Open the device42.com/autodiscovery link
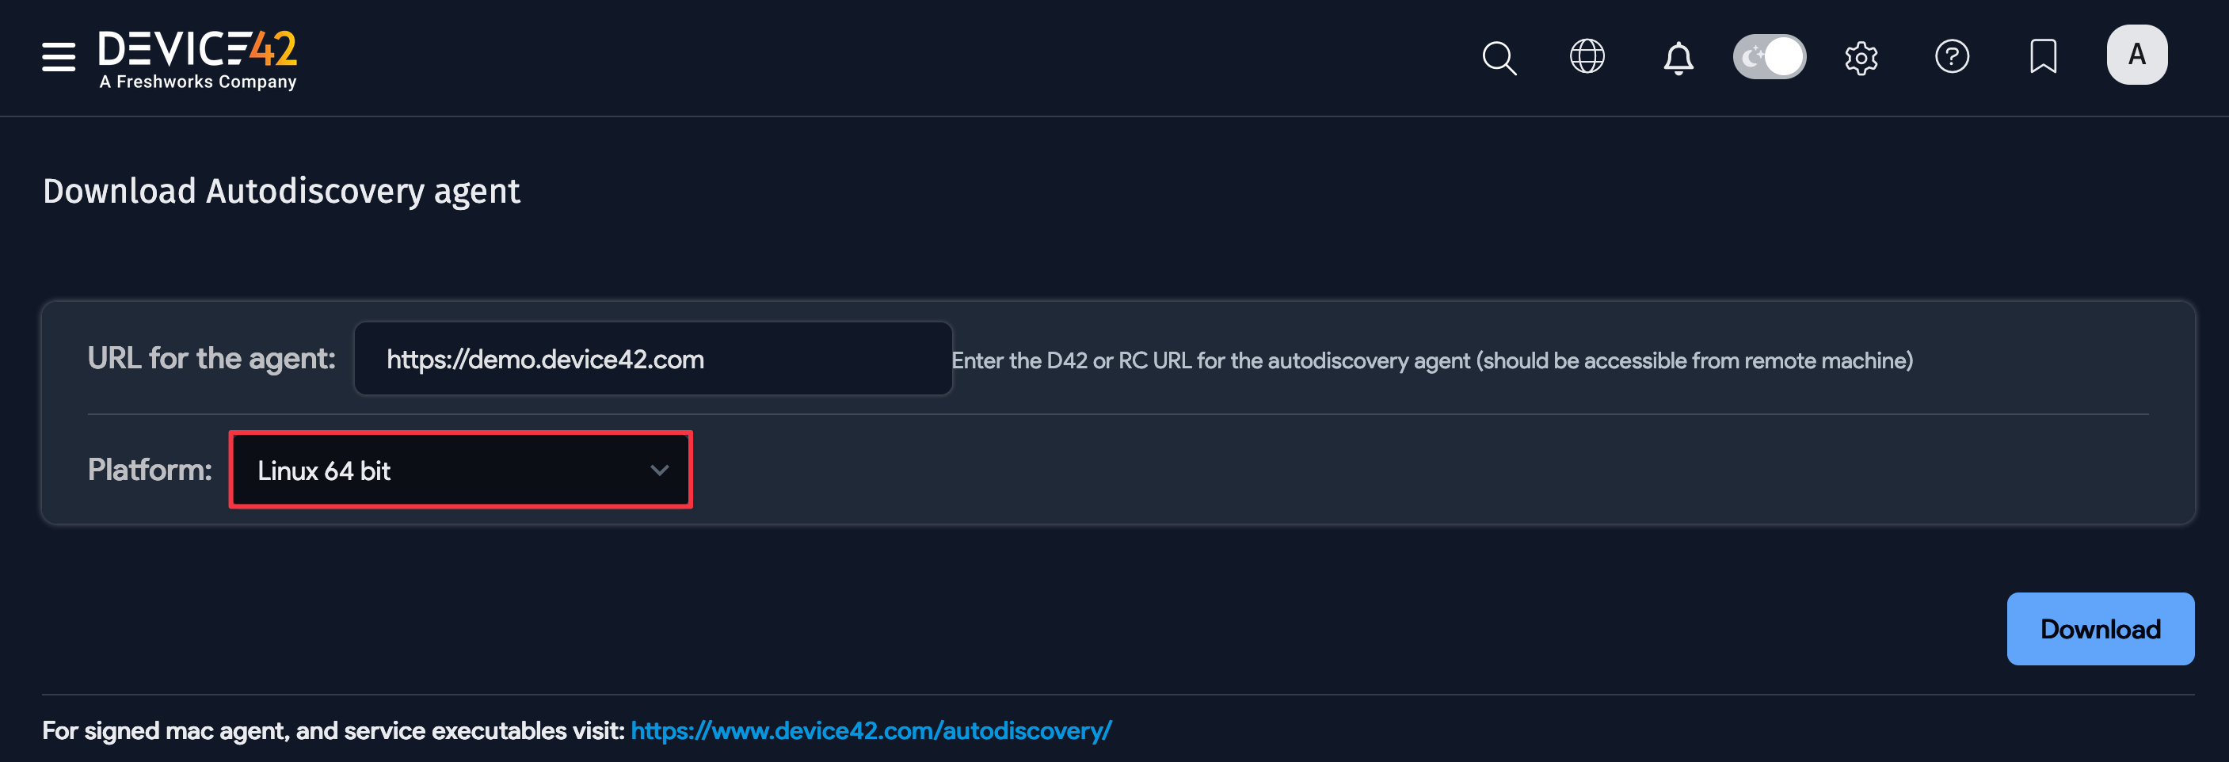Viewport: 2229px width, 762px height. click(x=871, y=730)
